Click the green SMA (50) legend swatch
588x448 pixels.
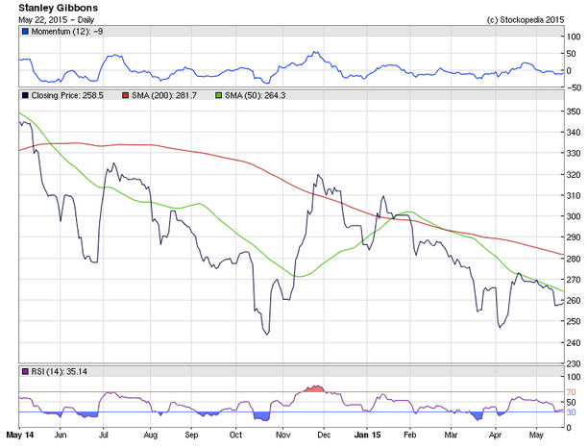point(219,96)
